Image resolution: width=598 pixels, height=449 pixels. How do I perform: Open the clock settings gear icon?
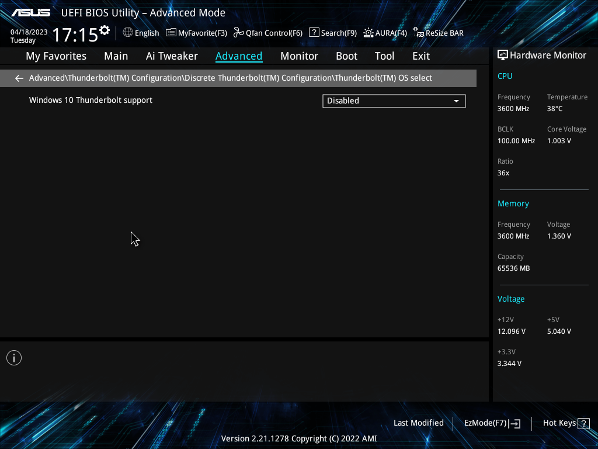click(104, 30)
